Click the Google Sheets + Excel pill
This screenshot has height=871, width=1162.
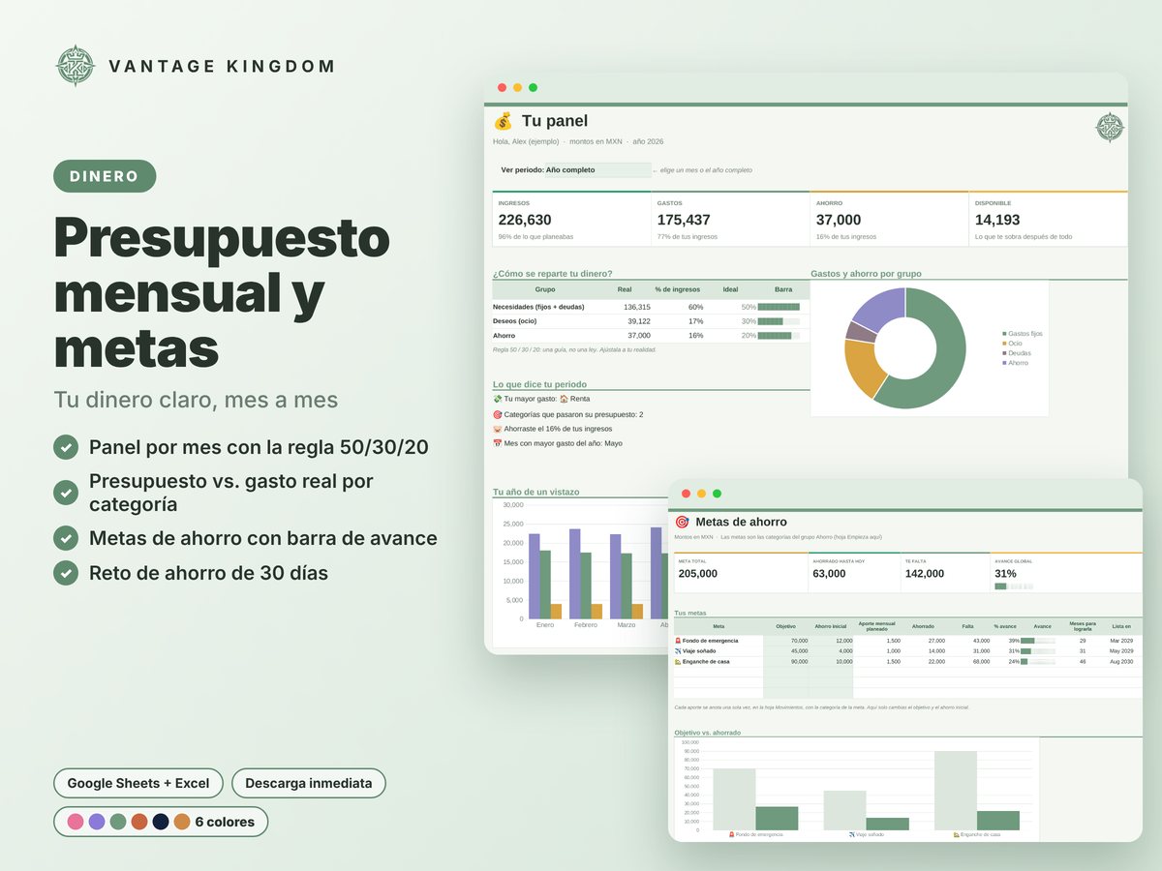pos(138,783)
